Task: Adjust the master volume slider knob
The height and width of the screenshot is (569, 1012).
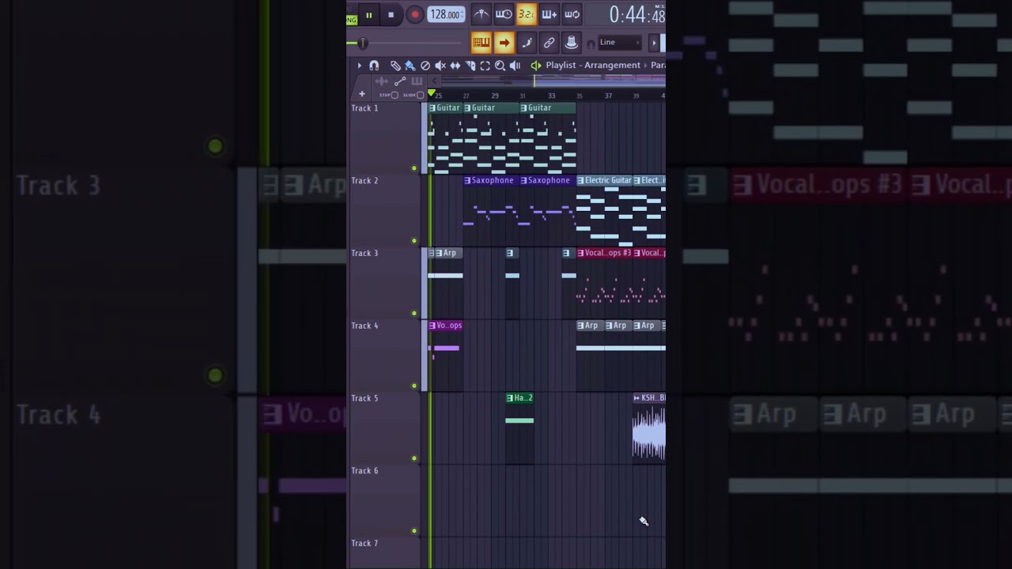Action: click(363, 43)
